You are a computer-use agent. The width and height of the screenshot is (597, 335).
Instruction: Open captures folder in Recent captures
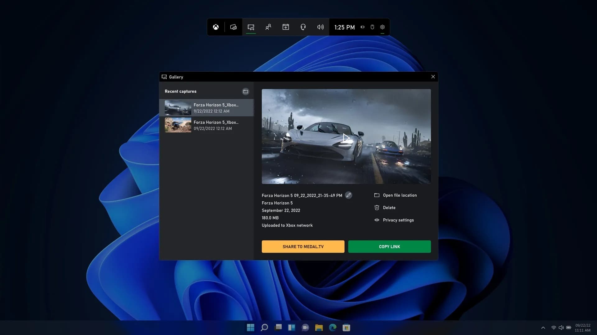tap(246, 92)
